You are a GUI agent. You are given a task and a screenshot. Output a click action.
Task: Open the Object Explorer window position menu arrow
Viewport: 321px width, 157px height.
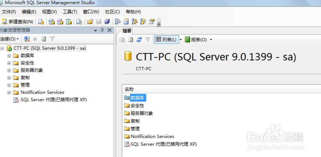coord(95,31)
